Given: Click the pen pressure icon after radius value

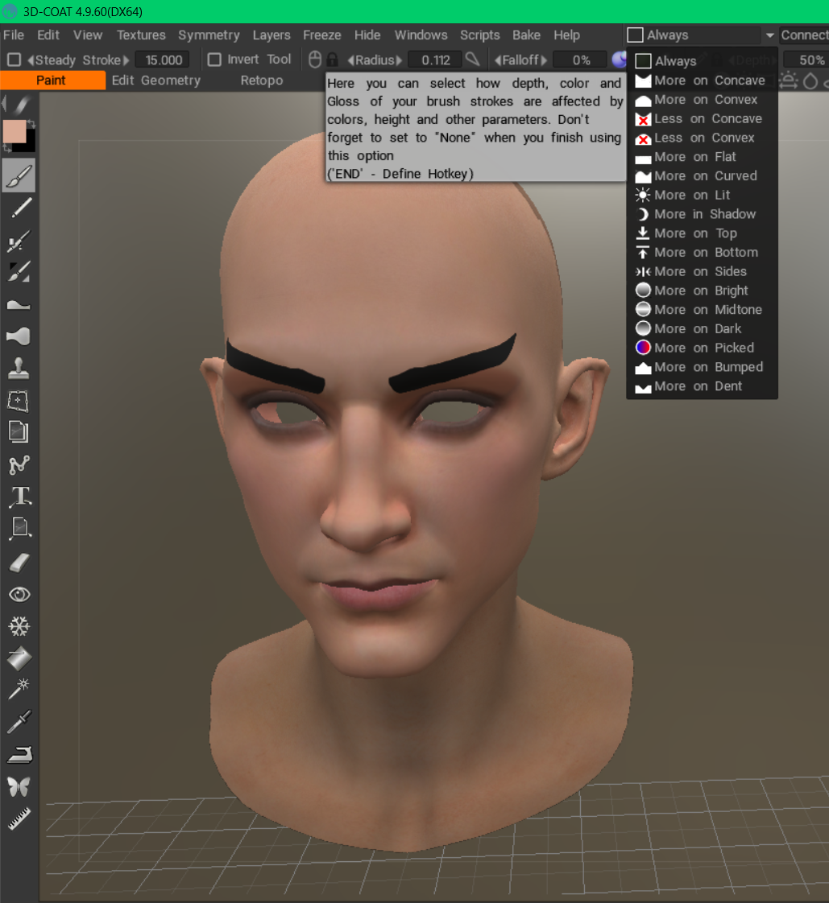Looking at the screenshot, I should click(x=473, y=60).
